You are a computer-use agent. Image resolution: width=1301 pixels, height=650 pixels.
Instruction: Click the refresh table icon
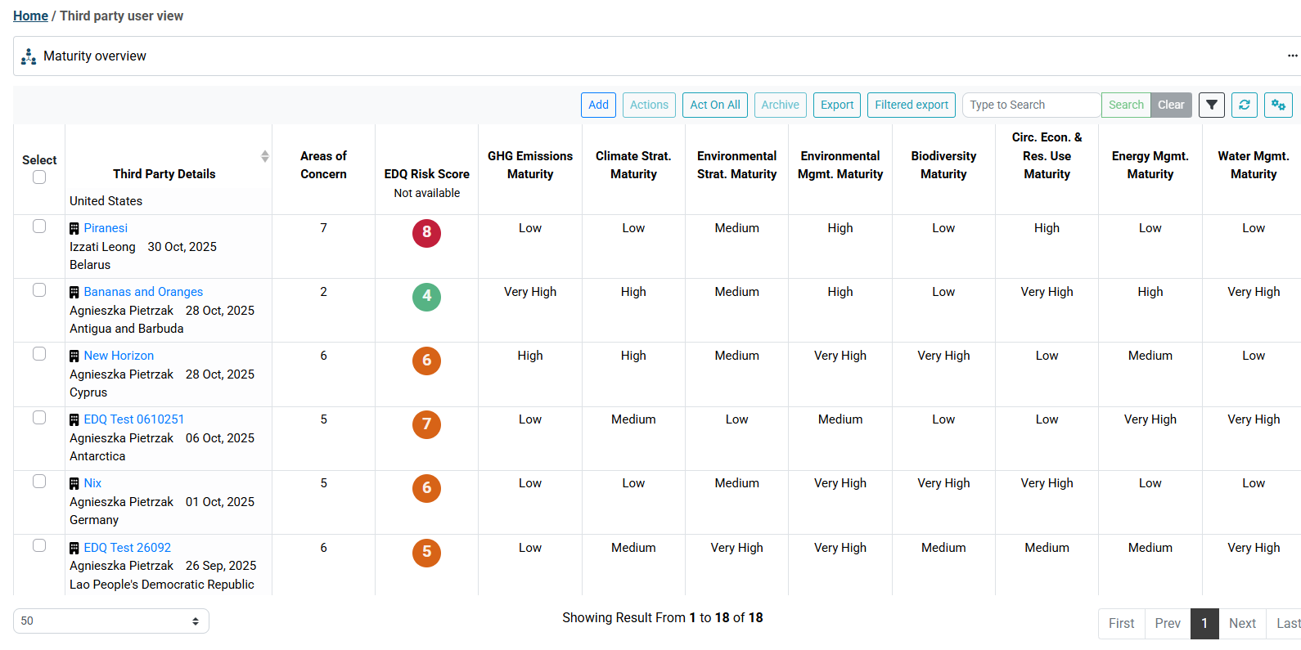click(1244, 105)
